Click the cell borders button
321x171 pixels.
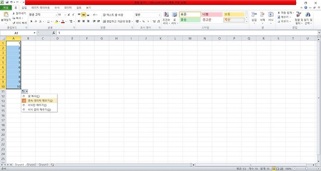click(x=48, y=21)
